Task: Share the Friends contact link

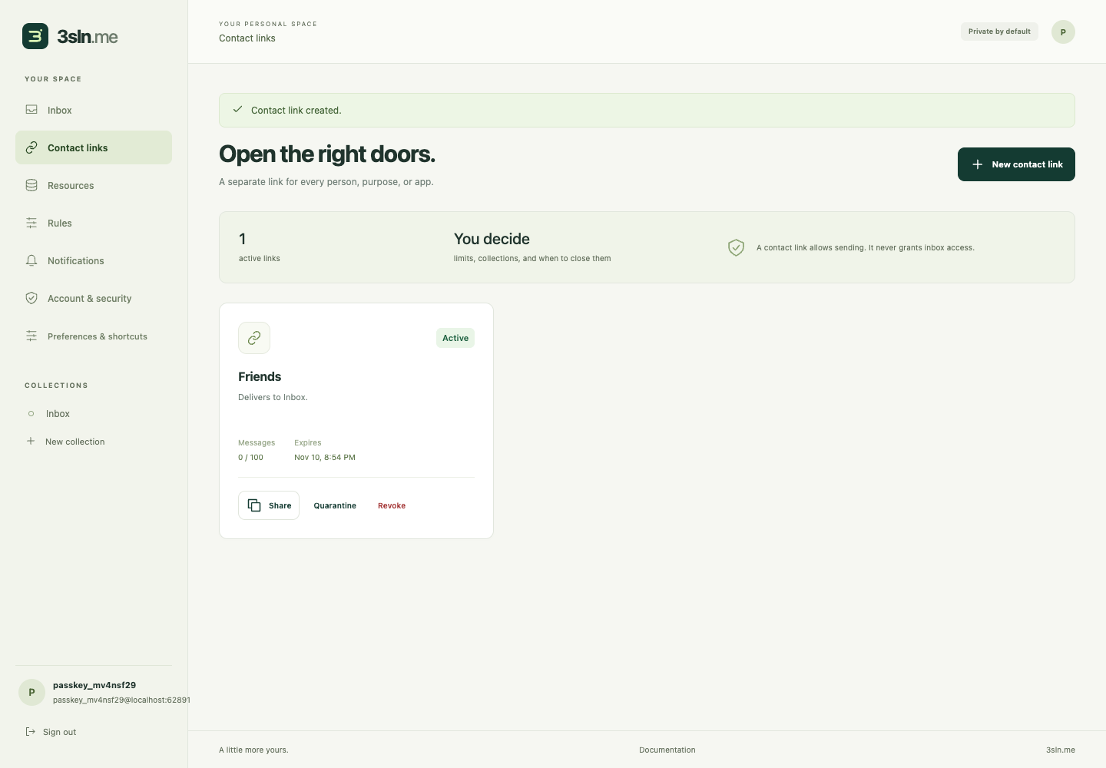Action: [269, 505]
